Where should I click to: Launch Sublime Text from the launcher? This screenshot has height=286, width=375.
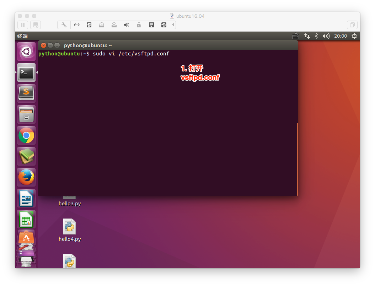pos(26,93)
